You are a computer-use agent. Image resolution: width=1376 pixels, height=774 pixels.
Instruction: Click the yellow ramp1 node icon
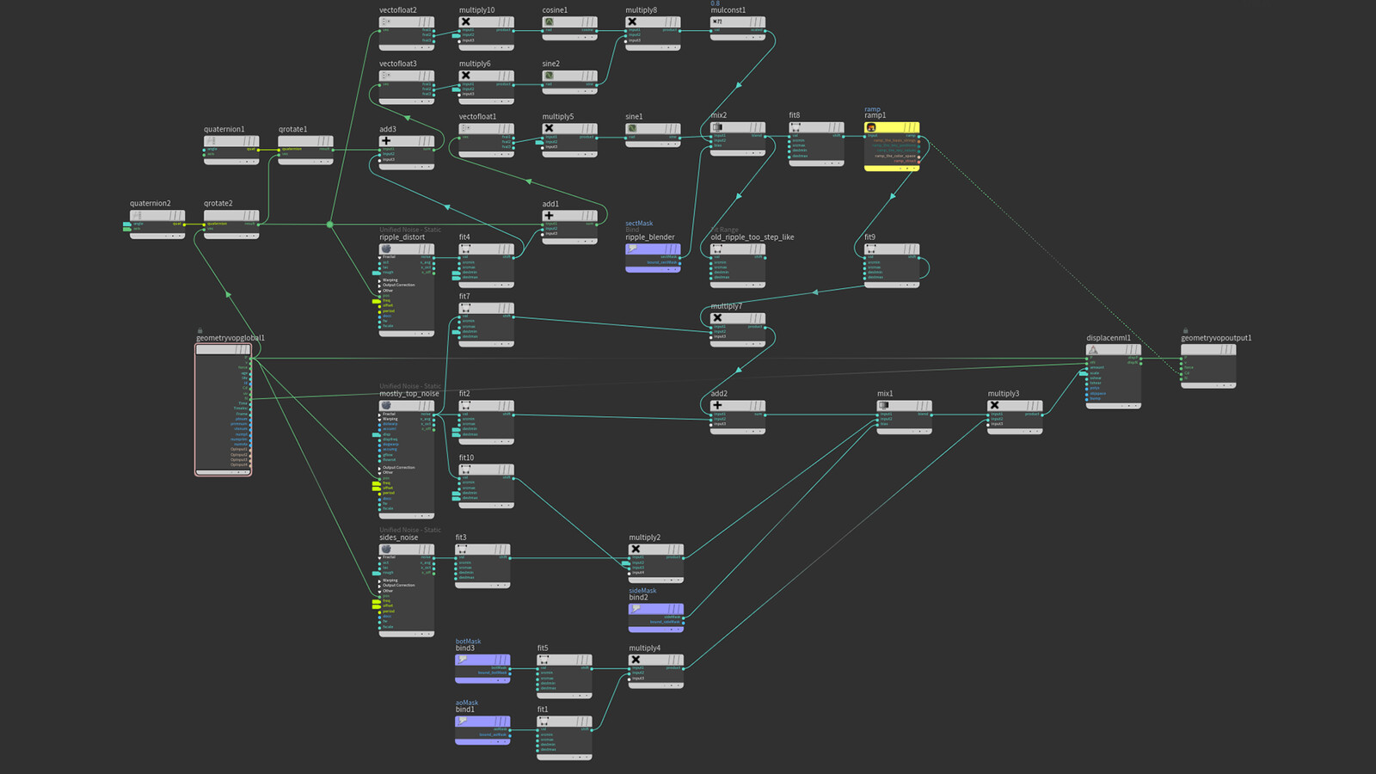871,127
